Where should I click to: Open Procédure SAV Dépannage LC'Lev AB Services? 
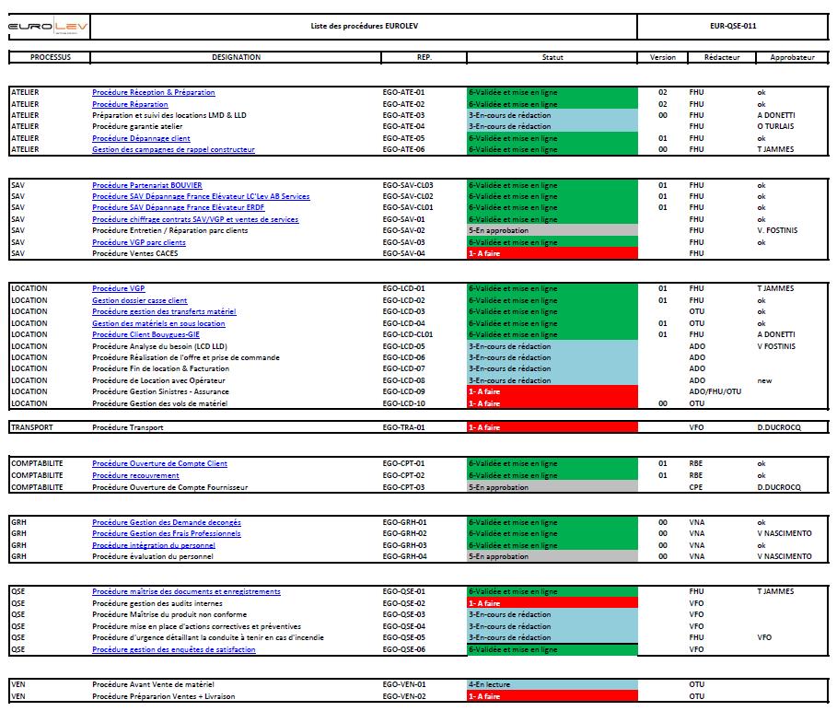click(x=201, y=196)
